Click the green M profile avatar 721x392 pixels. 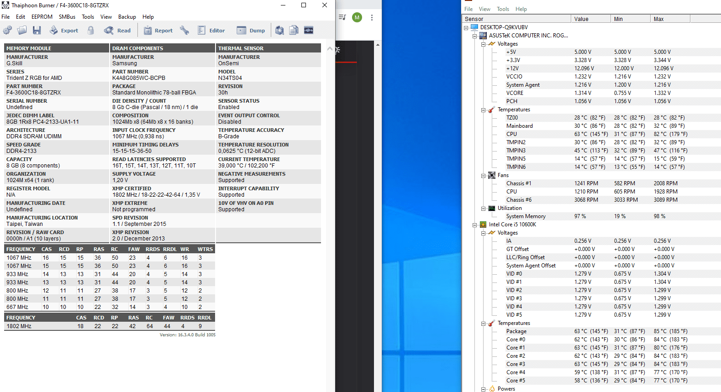point(357,17)
